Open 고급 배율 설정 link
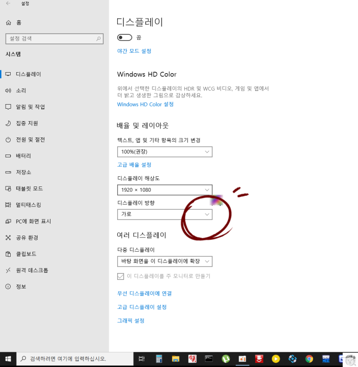Image resolution: width=358 pixels, height=367 pixels. pos(134,165)
